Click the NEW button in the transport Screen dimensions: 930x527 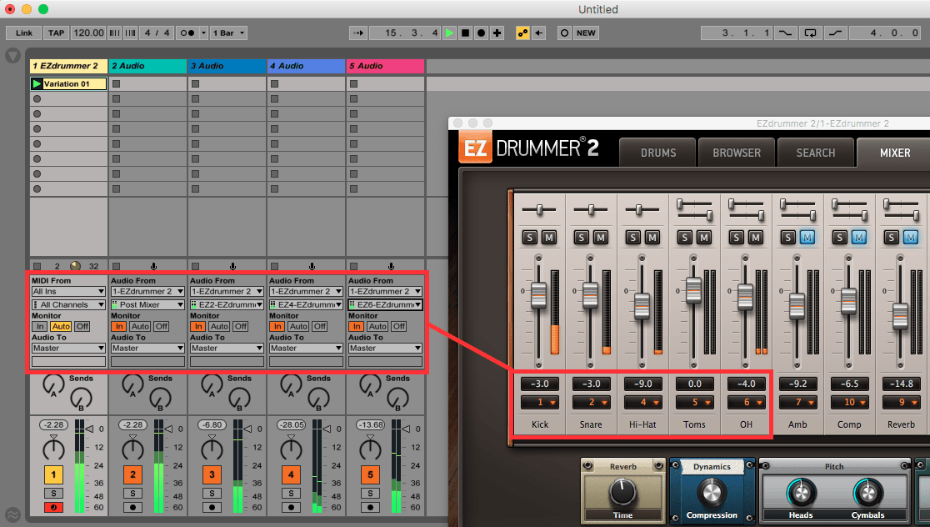586,33
